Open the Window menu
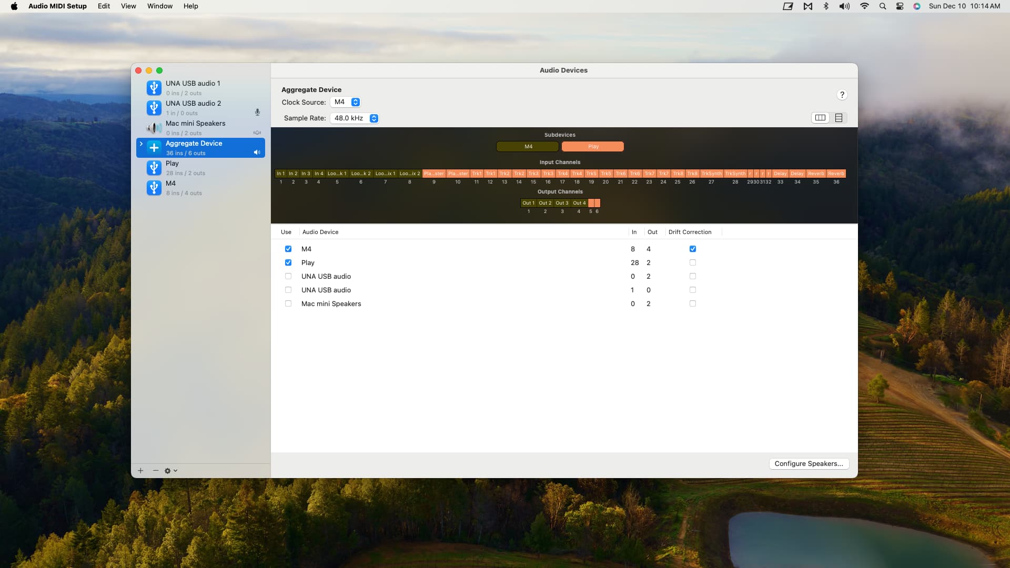This screenshot has height=568, width=1010. tap(160, 6)
